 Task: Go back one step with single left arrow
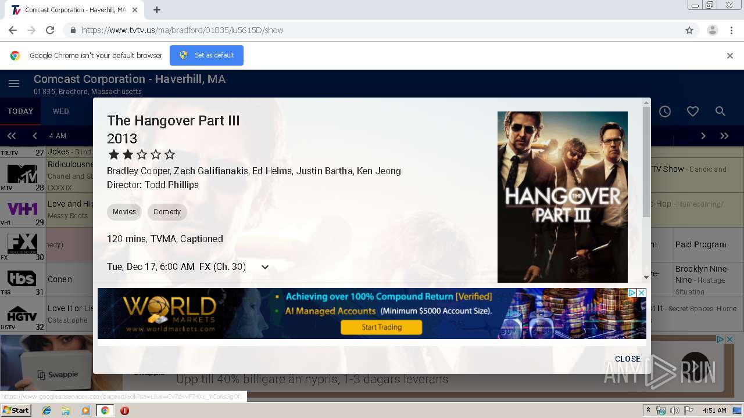pos(34,136)
